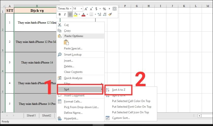Click the Italic button in mini toolbar
This screenshot has height=126, width=213.
tap(65, 14)
